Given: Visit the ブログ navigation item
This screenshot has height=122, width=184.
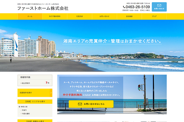Looking at the screenshot, I should point(154,17).
